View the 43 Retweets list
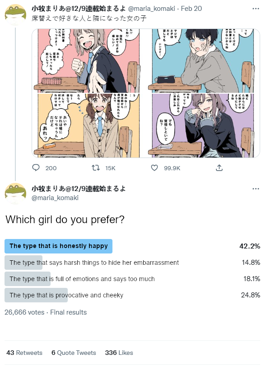 [x=24, y=353]
